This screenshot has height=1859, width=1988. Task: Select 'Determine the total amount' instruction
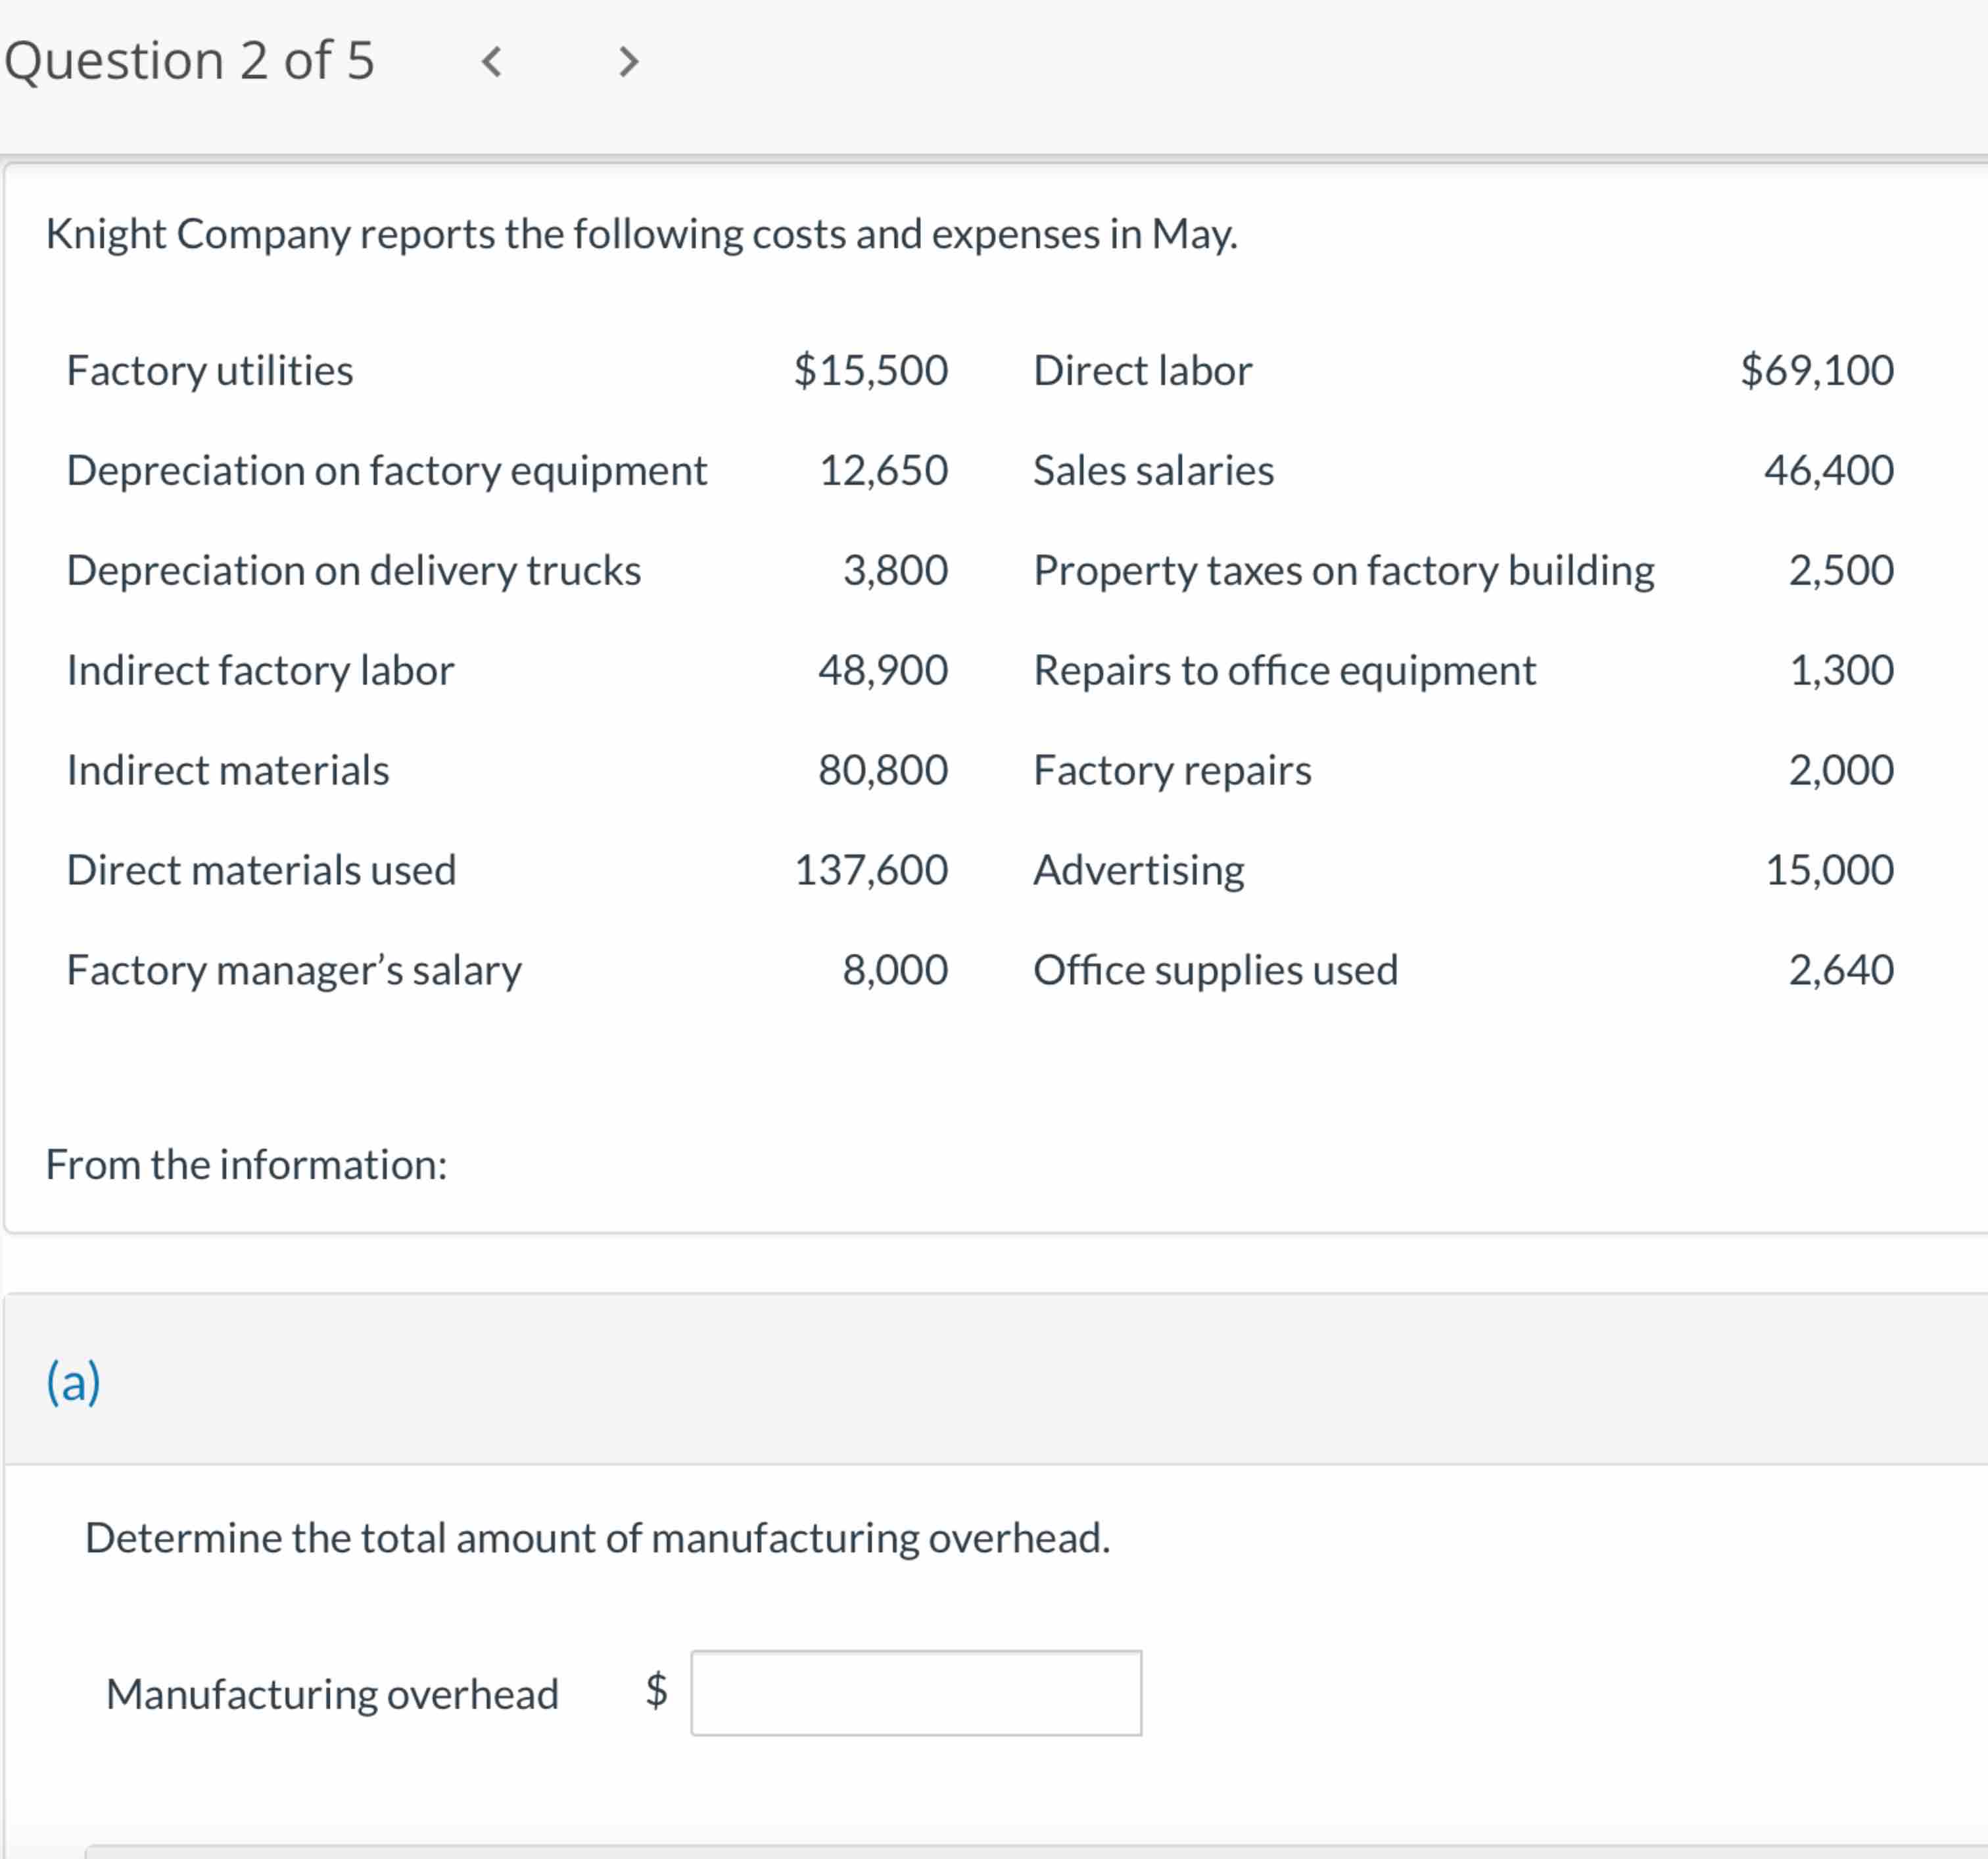tap(598, 1538)
